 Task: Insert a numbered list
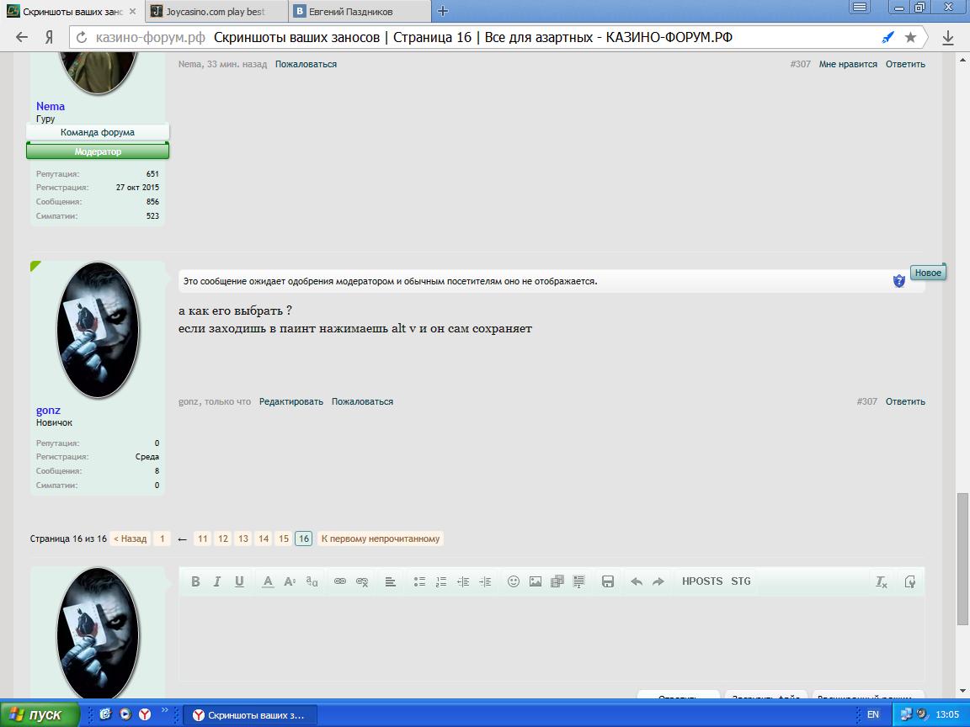pos(441,581)
